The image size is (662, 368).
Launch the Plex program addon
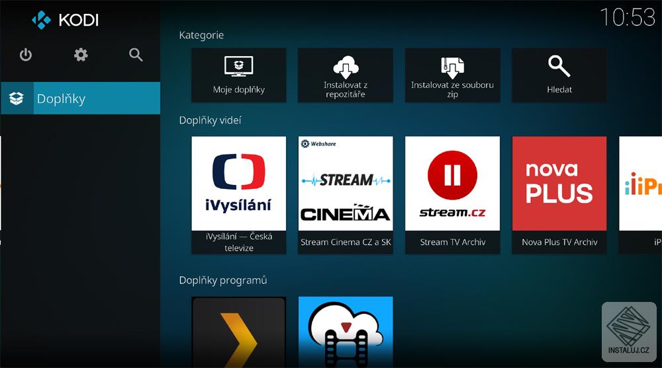(238, 332)
